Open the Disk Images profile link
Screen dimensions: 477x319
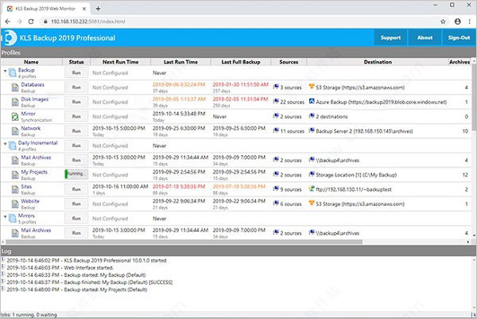coord(34,99)
